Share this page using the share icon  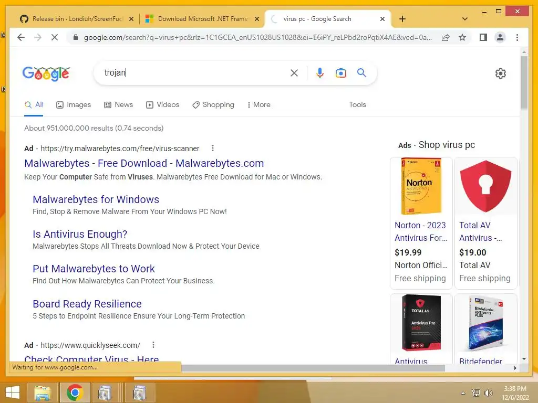446,37
